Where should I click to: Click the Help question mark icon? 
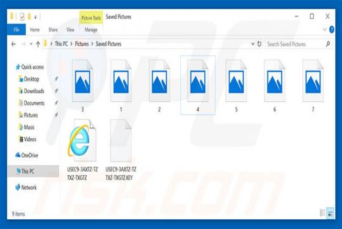(332, 30)
